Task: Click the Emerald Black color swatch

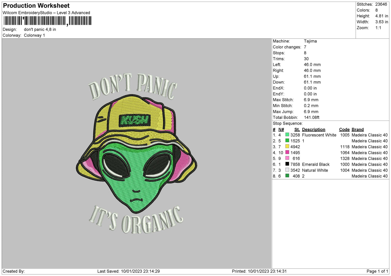Action: coord(287,164)
